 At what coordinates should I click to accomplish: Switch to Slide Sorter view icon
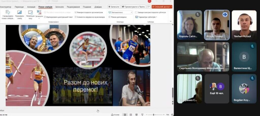(131, 114)
